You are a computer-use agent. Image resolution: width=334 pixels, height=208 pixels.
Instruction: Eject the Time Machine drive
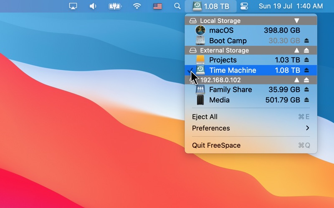click(306, 70)
